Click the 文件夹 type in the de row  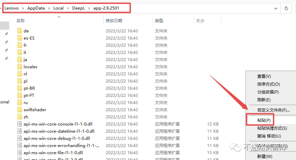(161, 31)
